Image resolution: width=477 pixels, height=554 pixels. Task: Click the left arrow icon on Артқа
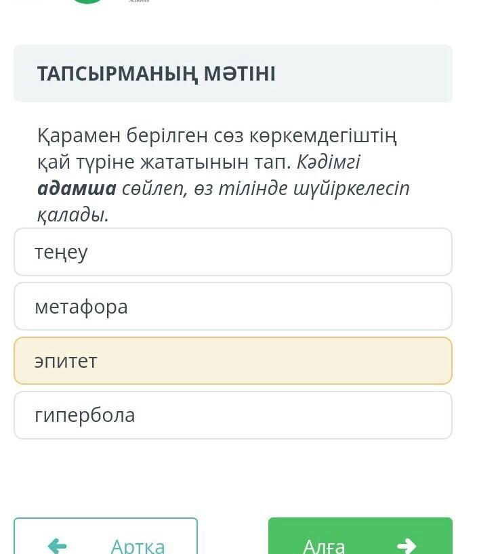(58, 545)
